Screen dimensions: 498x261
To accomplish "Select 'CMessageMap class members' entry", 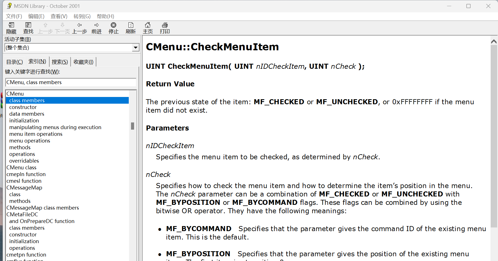I will tap(43, 208).
